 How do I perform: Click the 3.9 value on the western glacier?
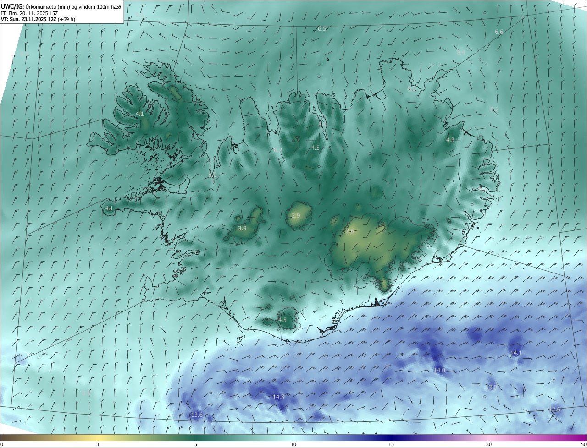242,228
